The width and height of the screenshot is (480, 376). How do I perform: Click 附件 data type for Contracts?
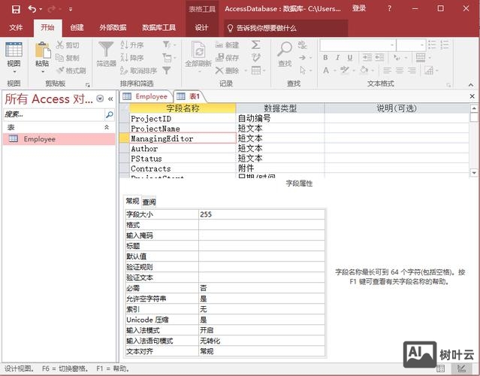click(x=280, y=168)
